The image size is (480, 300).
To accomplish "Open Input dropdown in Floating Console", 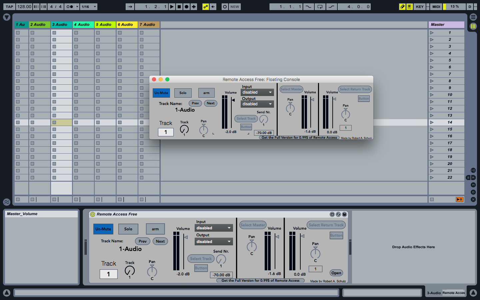I will [x=257, y=92].
